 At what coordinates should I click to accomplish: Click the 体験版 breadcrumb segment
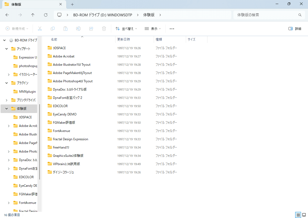[149, 15]
